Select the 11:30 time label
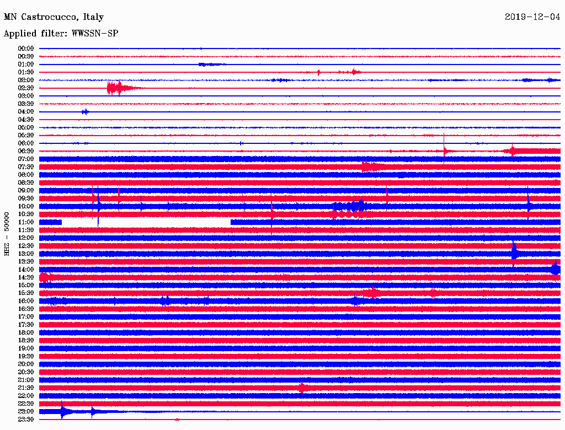The image size is (565, 430). (x=26, y=230)
